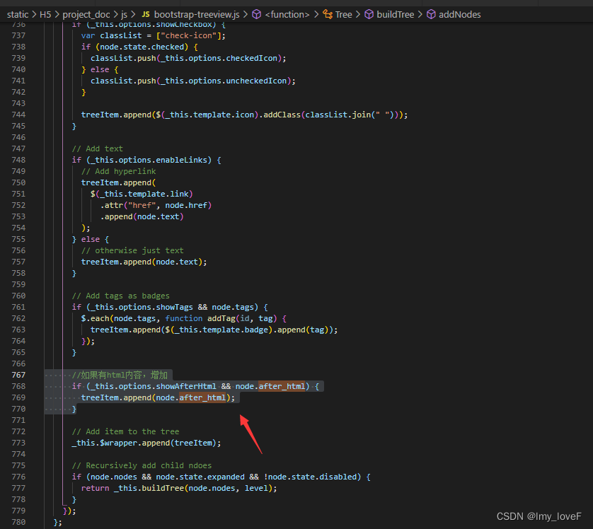Image resolution: width=593 pixels, height=529 pixels.
Task: Open '<function>' breadcrumb symbol
Action: pyautogui.click(x=287, y=15)
